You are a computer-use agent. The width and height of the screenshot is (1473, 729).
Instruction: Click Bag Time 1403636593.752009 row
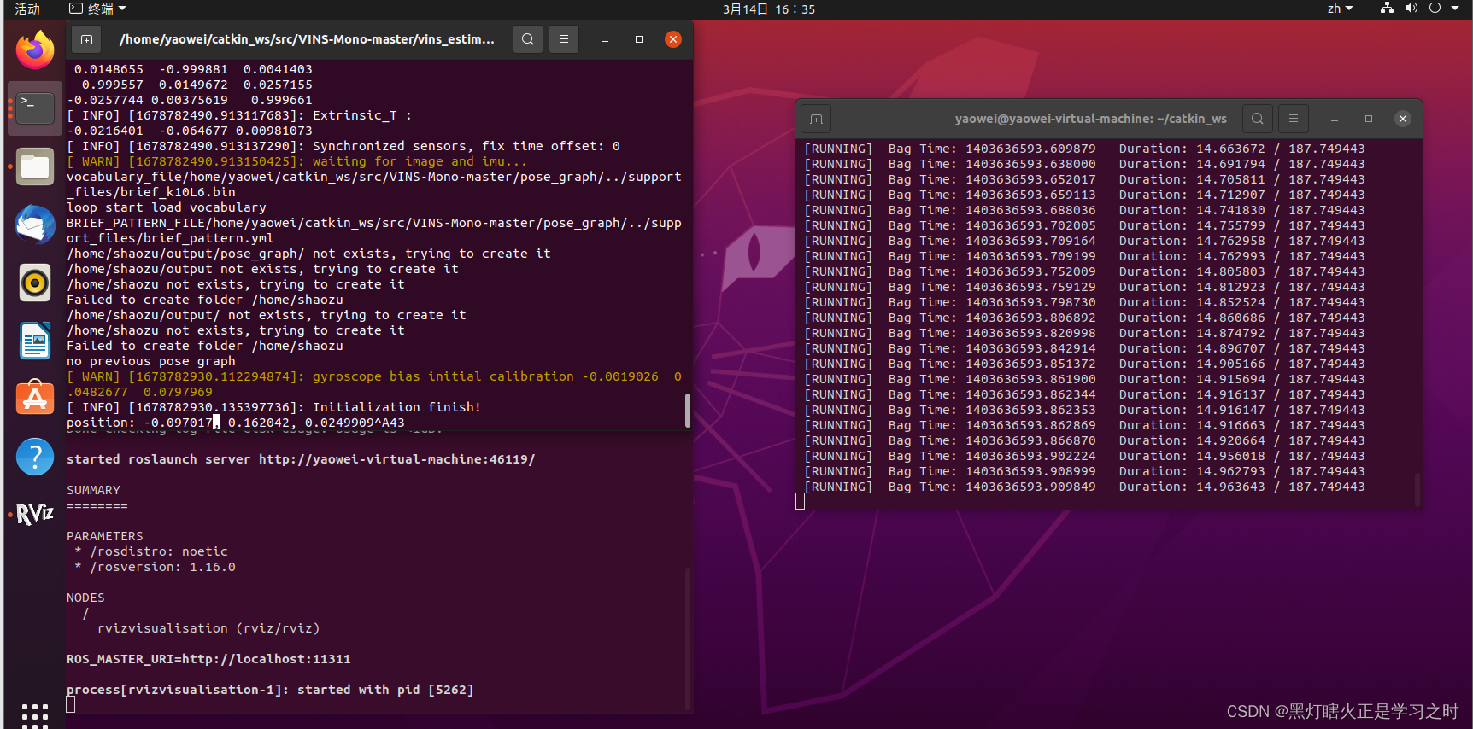point(1084,271)
